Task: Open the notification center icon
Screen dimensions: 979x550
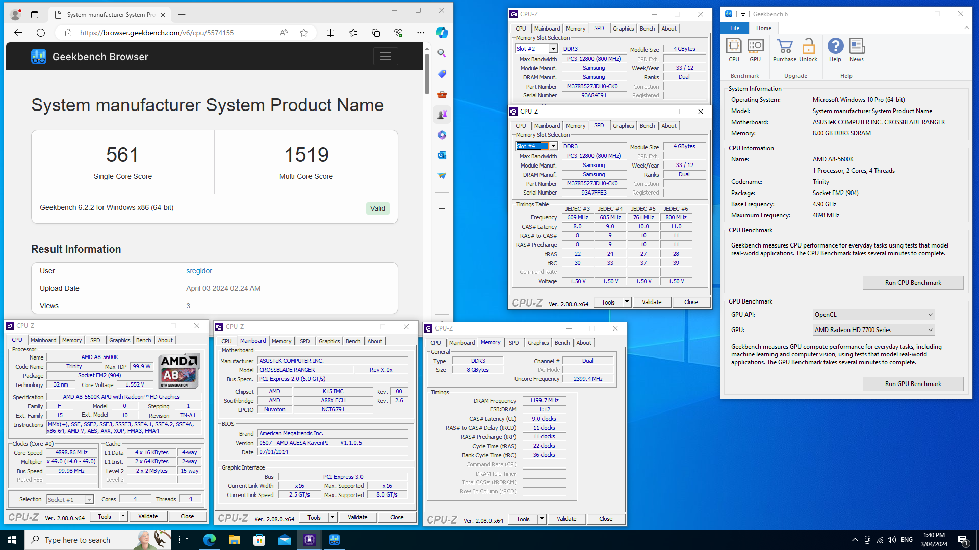Action: tap(963, 540)
